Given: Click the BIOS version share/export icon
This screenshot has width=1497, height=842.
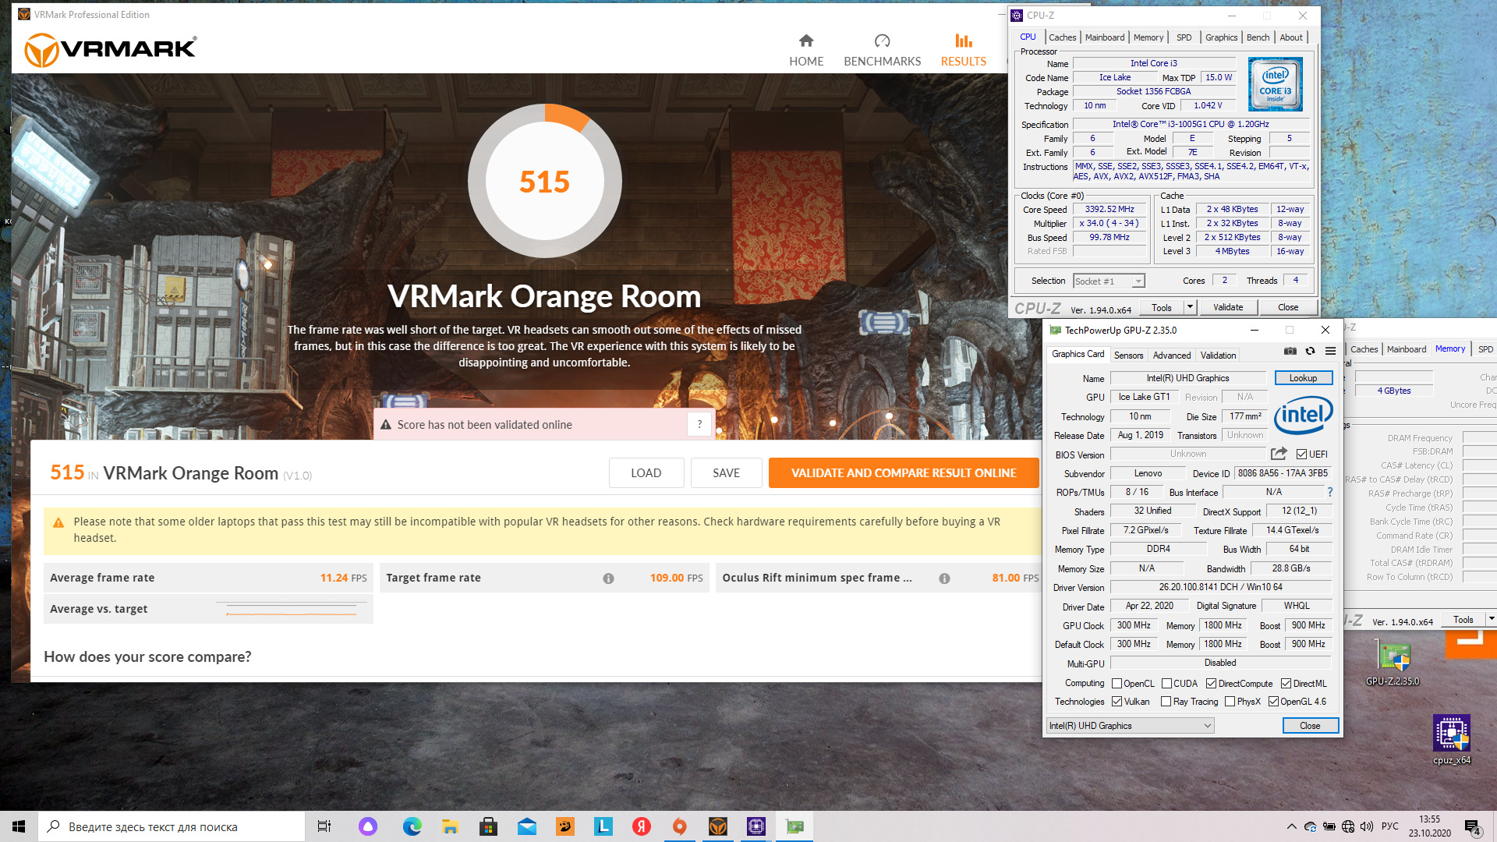Looking at the screenshot, I should 1279,454.
